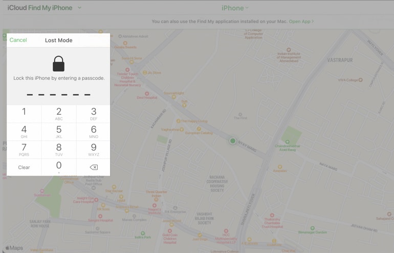The image size is (394, 253).
Task: Tap digit 6 MNO on the keypad
Action: 94,132
